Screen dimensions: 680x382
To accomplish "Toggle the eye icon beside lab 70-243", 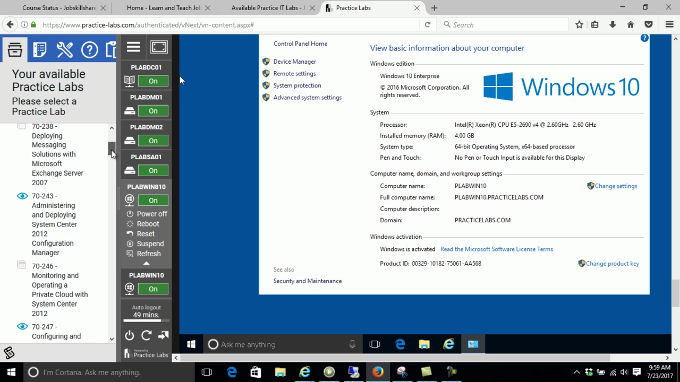I will [22, 196].
